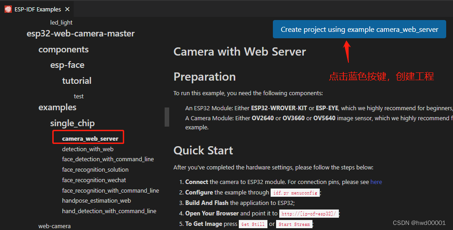This screenshot has width=453, height=230.
Task: Click the 'Open Your Browser' step text
Action: click(212, 214)
